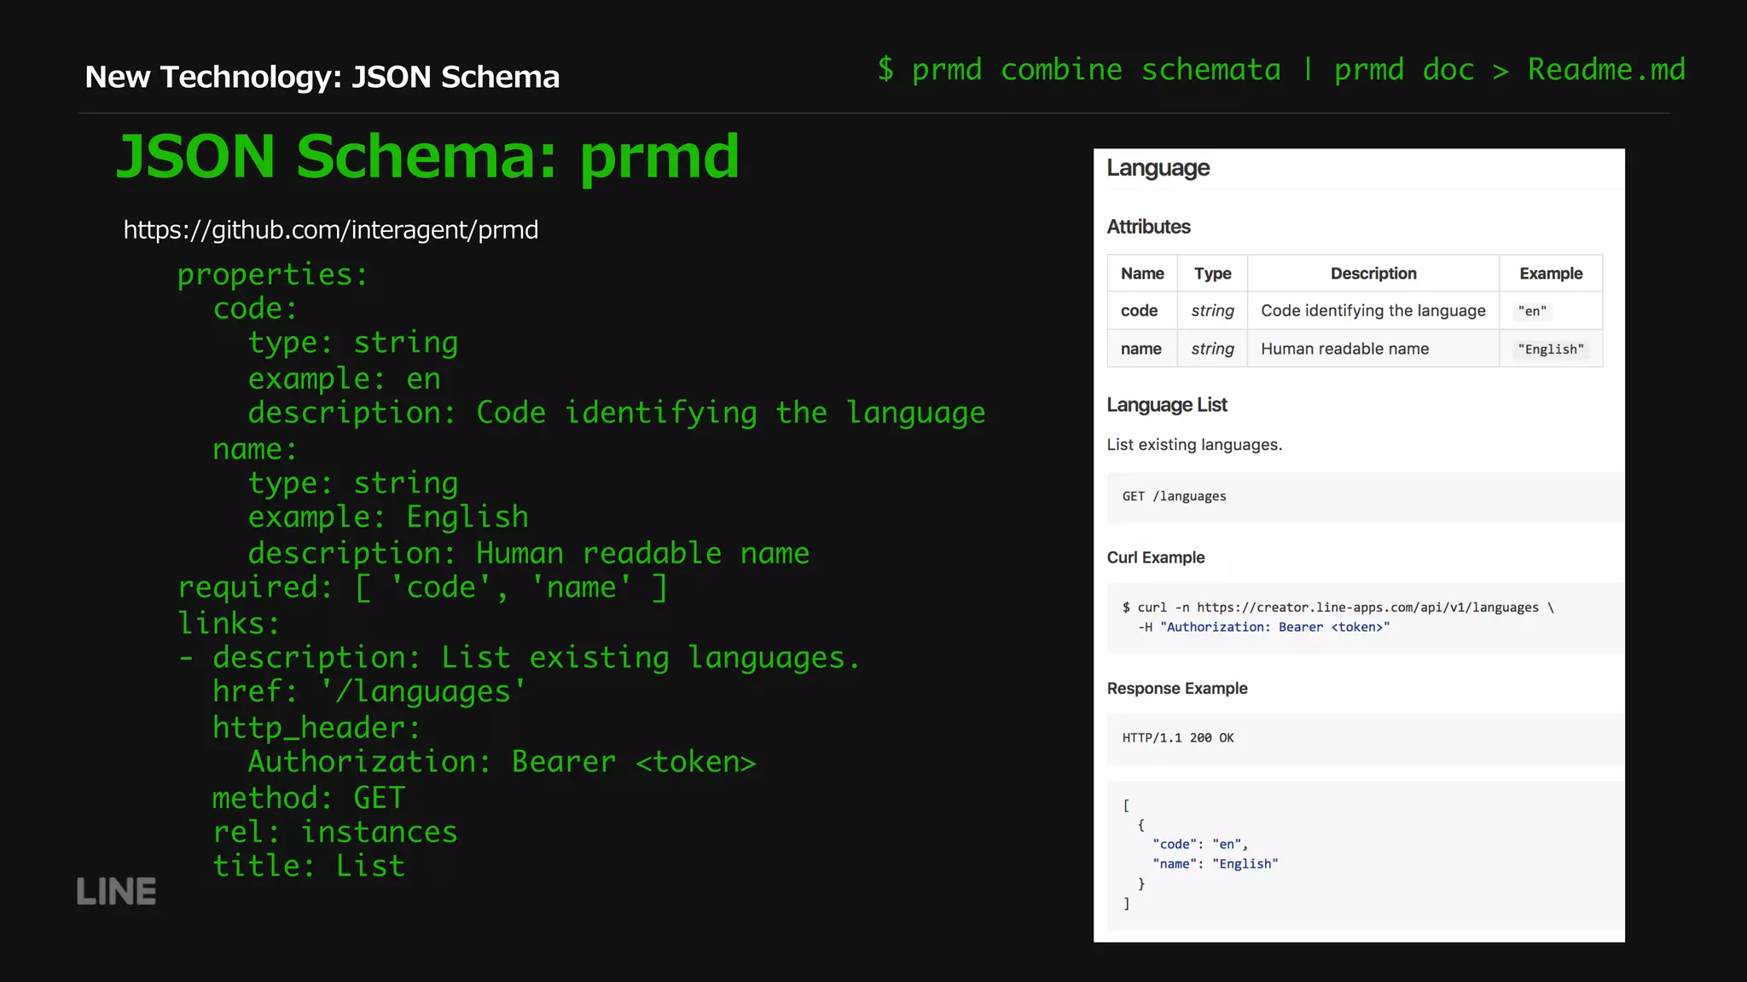This screenshot has height=982, width=1747.
Task: Click the 'Name' column header
Action: pos(1142,274)
